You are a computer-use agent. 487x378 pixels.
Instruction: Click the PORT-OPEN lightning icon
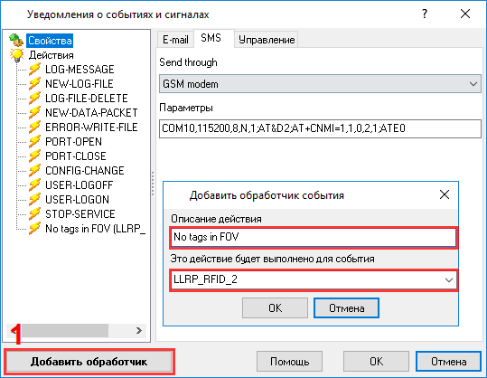(x=34, y=141)
